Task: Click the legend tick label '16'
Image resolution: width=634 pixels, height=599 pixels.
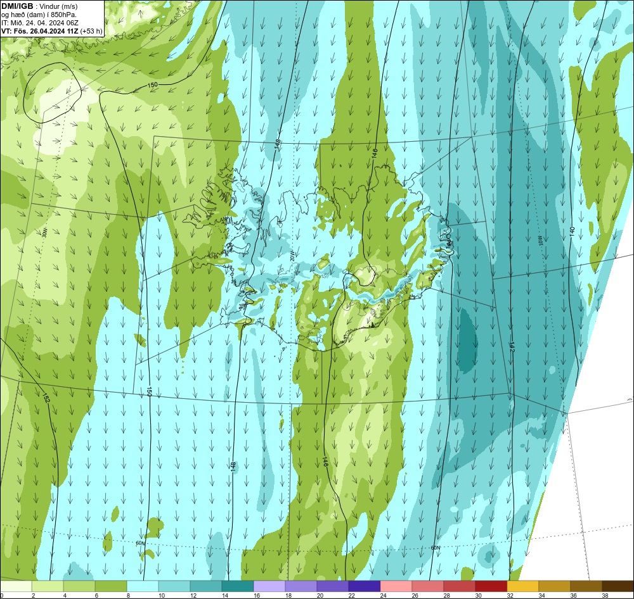Action: [x=256, y=595]
